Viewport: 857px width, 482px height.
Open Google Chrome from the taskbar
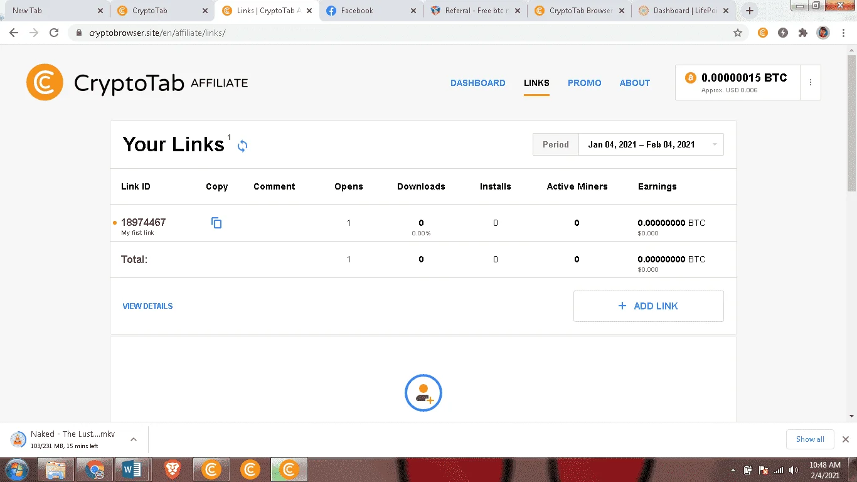click(x=95, y=469)
